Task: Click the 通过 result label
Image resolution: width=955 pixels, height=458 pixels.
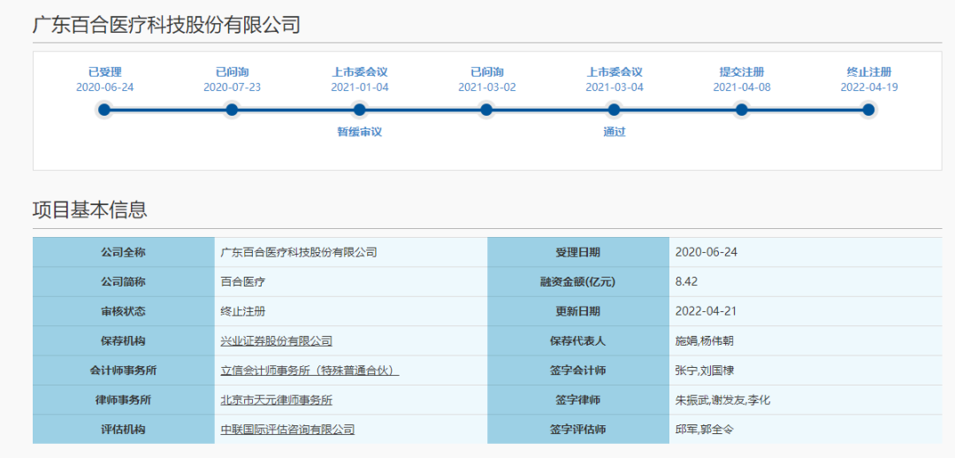Action: pos(615,132)
